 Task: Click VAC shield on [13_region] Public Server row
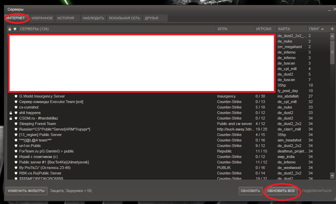(x=16, y=135)
